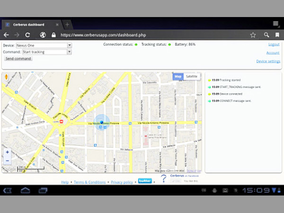
Task: Open the browser menu in top-right corner
Action: [x=276, y=24]
